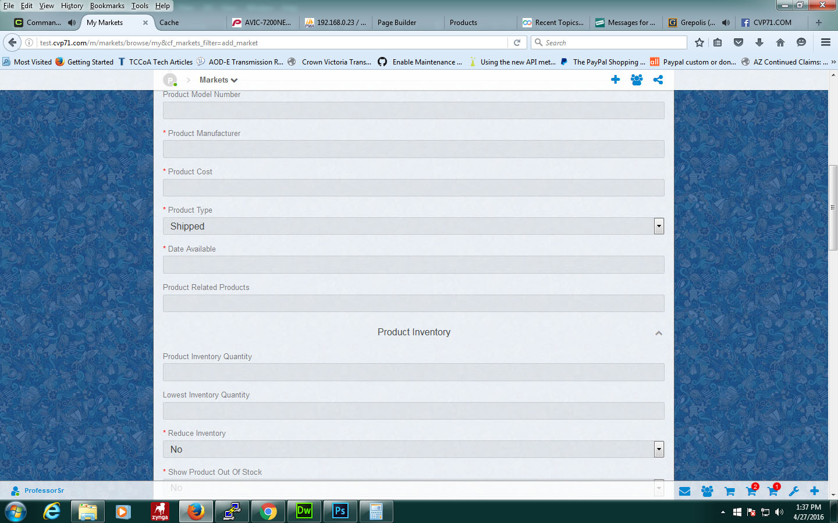The image size is (838, 523).
Task: Show bookmarks list icon in toolbar
Action: click(718, 42)
